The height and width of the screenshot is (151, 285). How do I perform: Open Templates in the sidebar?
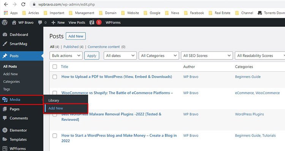[x=22, y=139]
